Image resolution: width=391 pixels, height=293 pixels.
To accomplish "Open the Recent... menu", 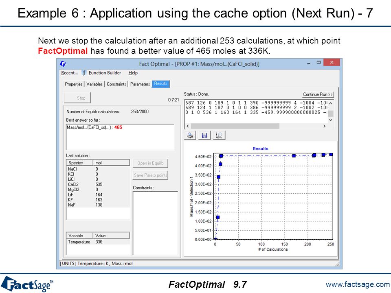I will [69, 73].
